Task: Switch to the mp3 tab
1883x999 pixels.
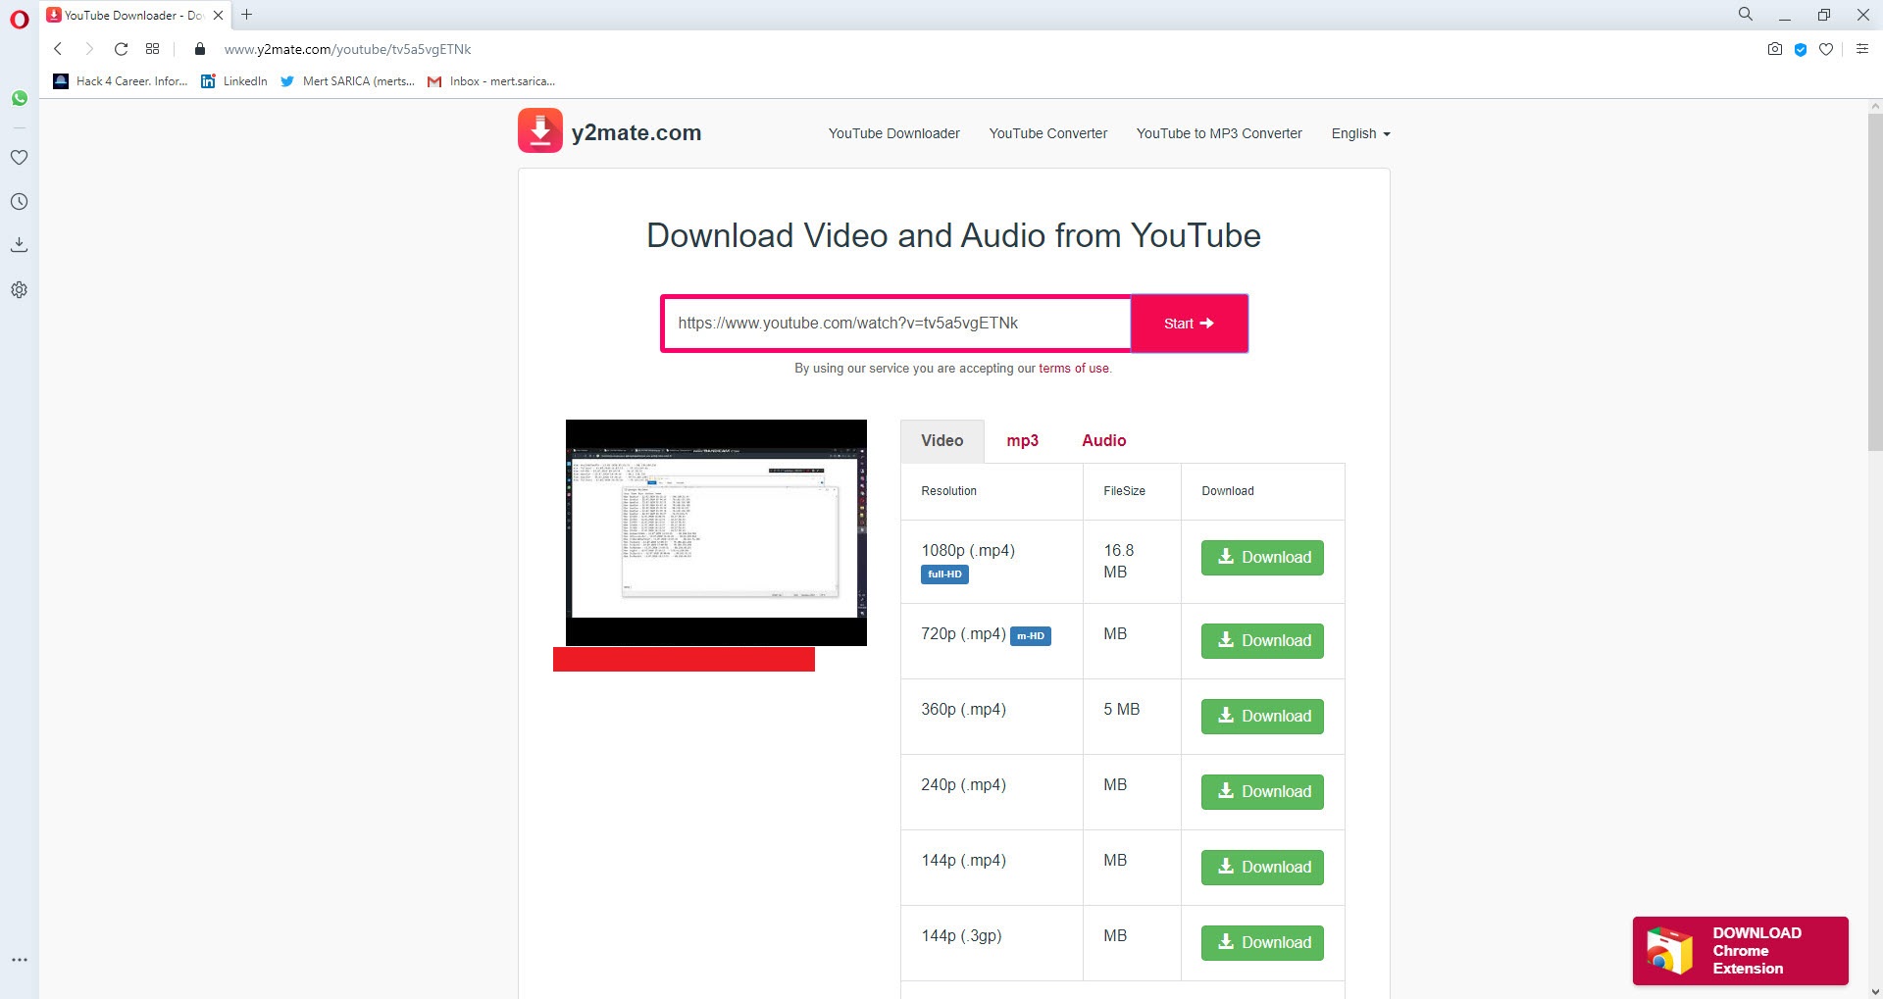Action: 1022,441
